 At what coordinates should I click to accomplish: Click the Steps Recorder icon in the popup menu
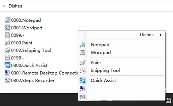coord(82,96)
